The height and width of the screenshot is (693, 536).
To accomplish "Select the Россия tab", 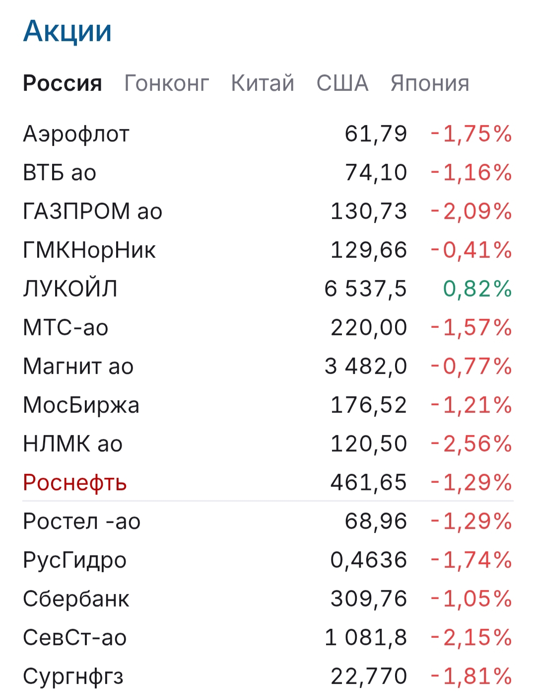I will (63, 83).
